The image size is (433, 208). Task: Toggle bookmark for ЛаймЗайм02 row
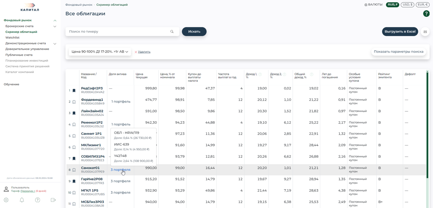74,113
